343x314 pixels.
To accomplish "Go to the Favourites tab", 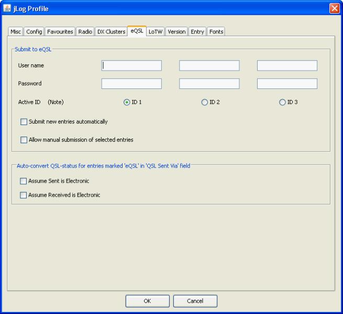I will point(60,32).
